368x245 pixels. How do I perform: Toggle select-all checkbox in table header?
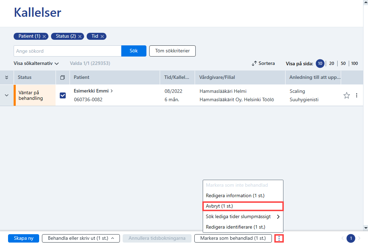tap(63, 77)
